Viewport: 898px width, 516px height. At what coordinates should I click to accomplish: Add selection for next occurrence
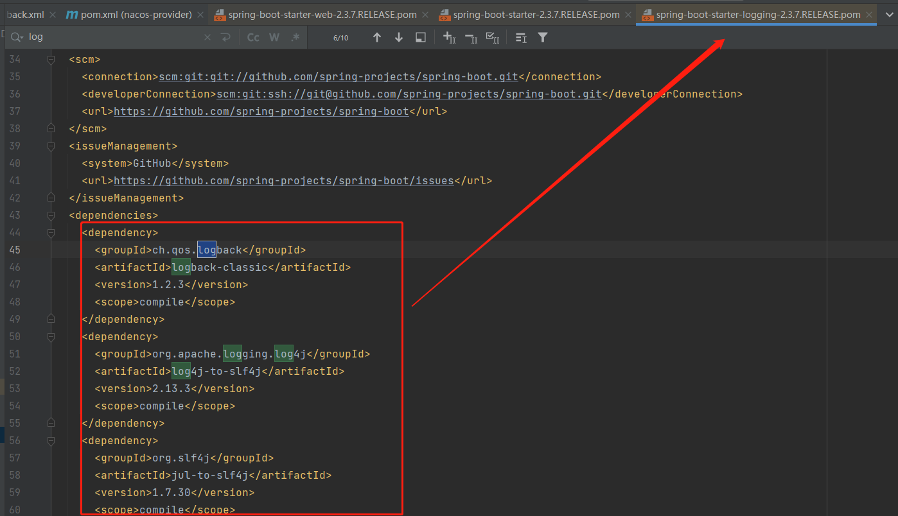(450, 38)
